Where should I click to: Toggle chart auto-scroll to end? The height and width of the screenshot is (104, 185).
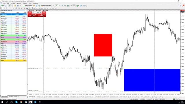click(71, 5)
